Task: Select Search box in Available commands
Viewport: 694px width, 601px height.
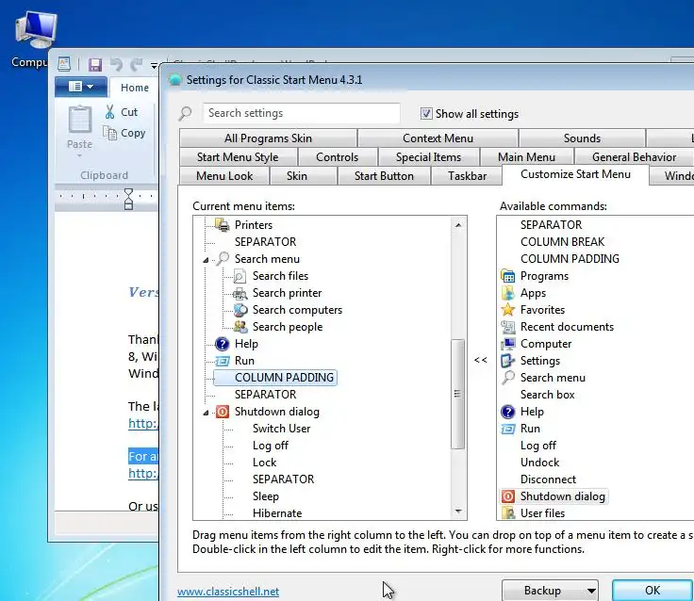Action: coord(547,395)
